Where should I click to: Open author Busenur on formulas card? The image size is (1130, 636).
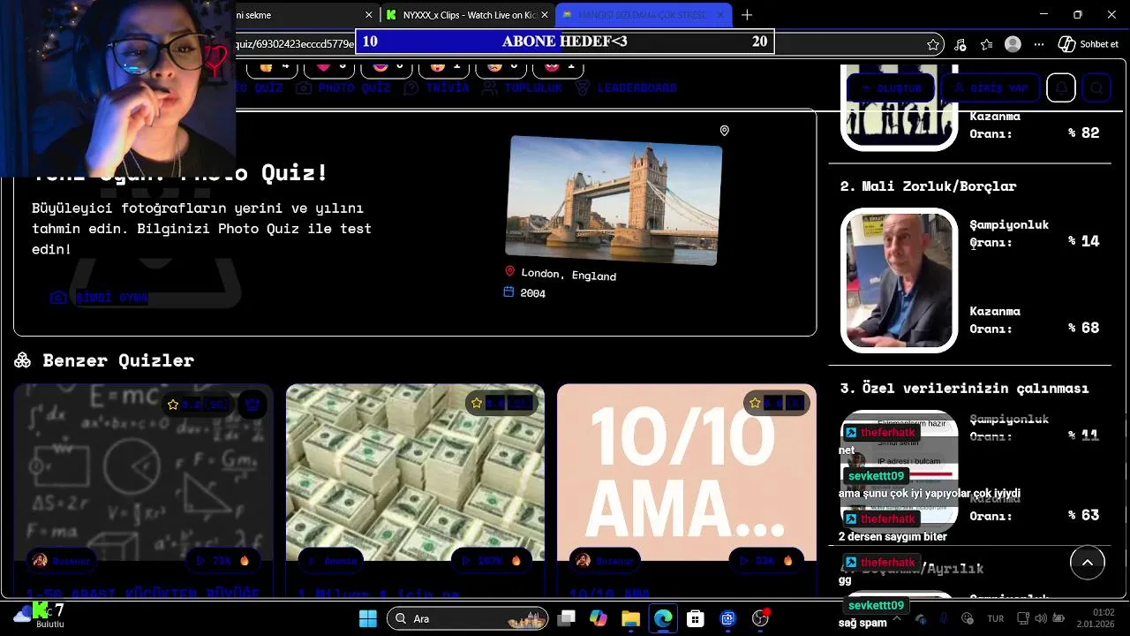tap(62, 560)
